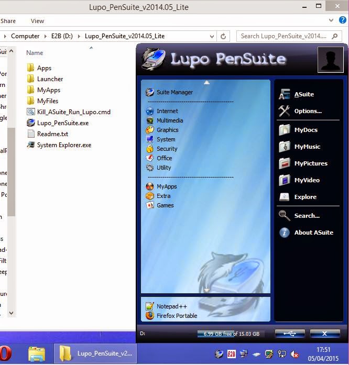Image resolution: width=349 pixels, height=365 pixels.
Task: Open Explorer help
Action: [343, 20]
